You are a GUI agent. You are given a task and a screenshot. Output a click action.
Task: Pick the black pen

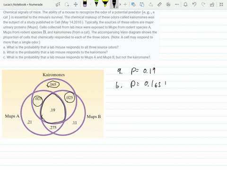pos(113,4)
